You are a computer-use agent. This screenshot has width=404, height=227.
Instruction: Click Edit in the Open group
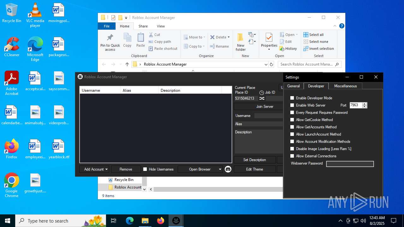[286, 42]
